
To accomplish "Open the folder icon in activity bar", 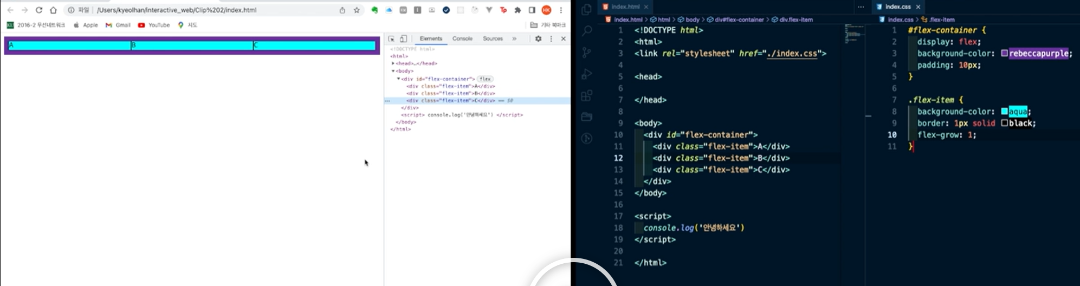I will click(x=586, y=117).
